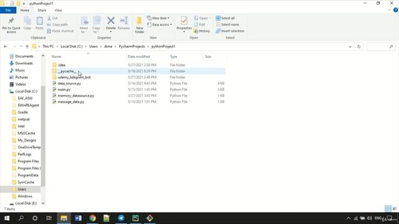
Task: Click Copy path command
Action: tap(57, 24)
